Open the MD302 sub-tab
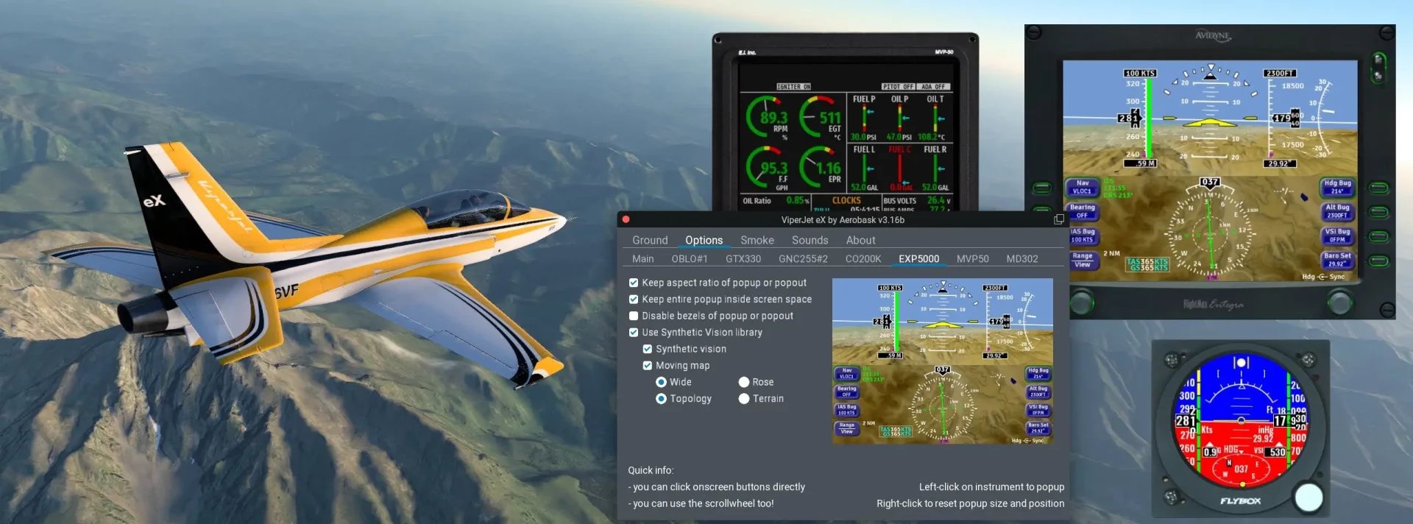The height and width of the screenshot is (524, 1413). point(1022,259)
